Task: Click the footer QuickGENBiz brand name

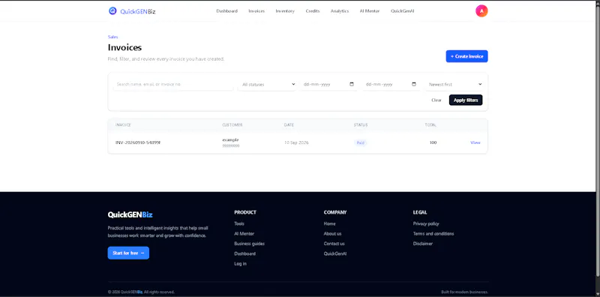Action: point(130,214)
